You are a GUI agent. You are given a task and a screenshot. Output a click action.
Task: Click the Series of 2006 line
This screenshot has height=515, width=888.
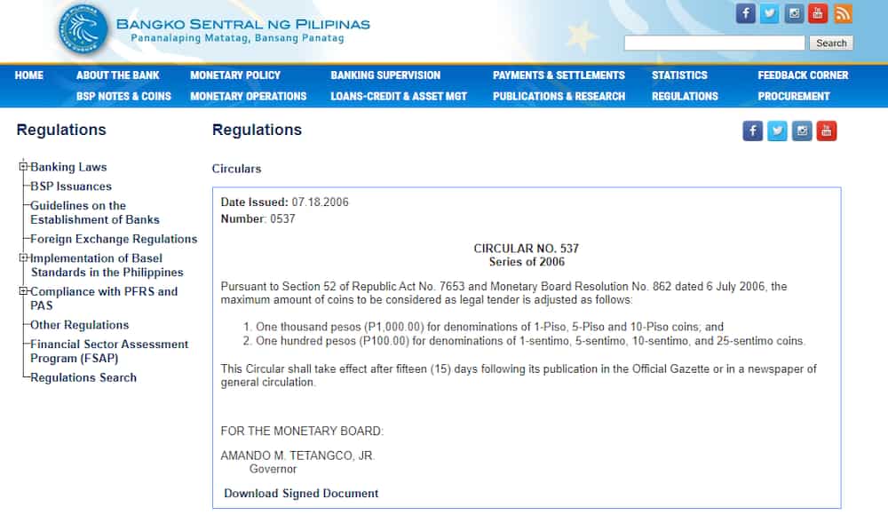coord(527,262)
